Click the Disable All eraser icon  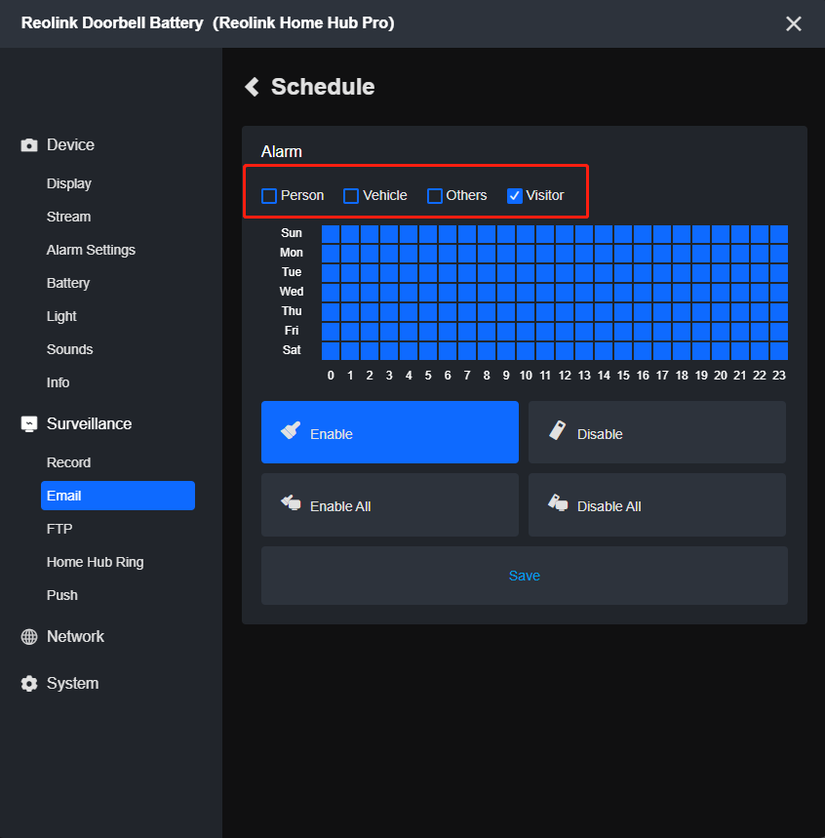click(x=558, y=502)
